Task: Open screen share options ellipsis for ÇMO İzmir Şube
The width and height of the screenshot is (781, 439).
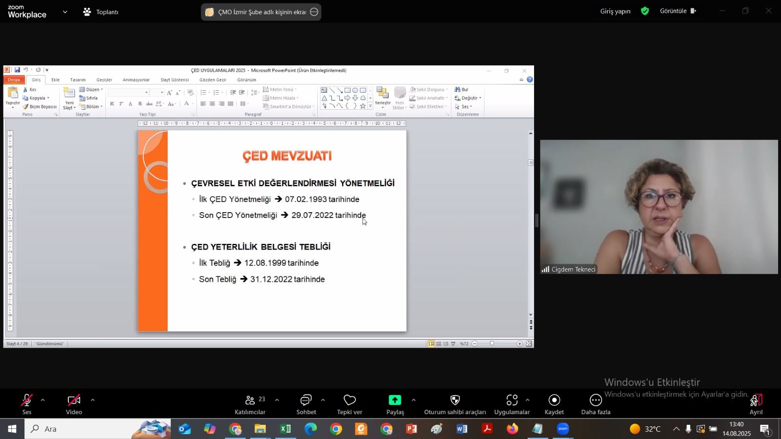Action: [314, 12]
